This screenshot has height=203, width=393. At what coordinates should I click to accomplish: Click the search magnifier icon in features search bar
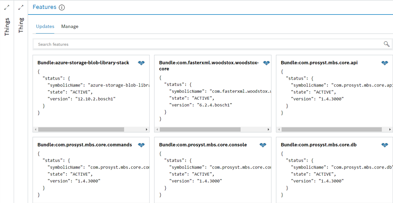(386, 44)
